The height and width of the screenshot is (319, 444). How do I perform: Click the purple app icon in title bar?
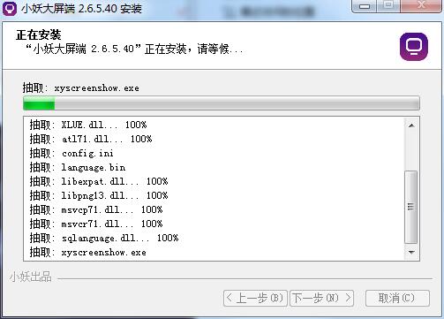tap(10, 9)
